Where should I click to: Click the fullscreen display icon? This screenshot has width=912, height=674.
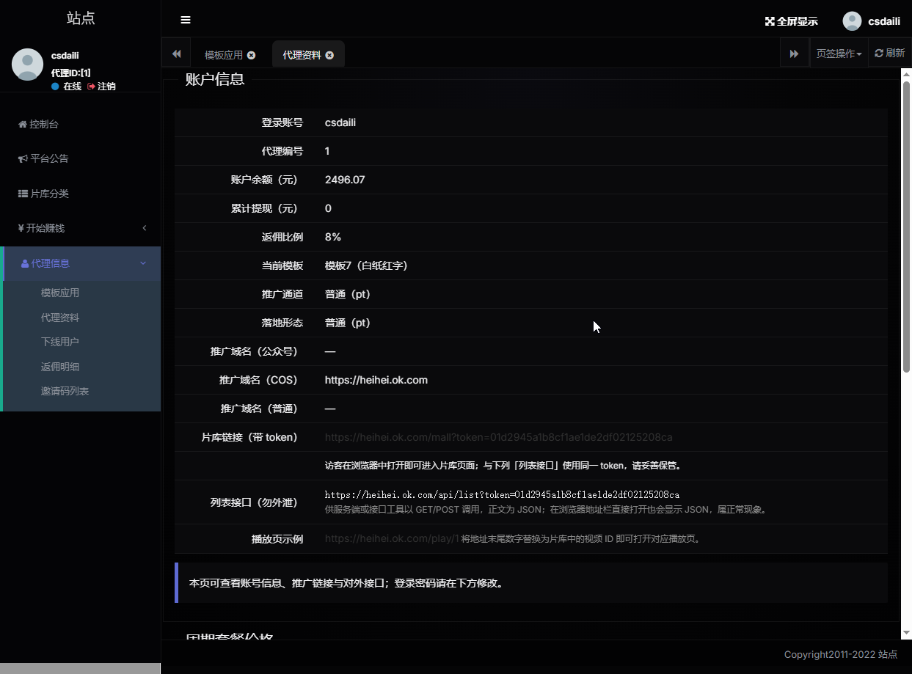(x=770, y=21)
